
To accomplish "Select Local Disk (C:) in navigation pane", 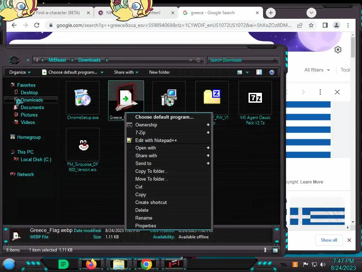I will pos(36,160).
